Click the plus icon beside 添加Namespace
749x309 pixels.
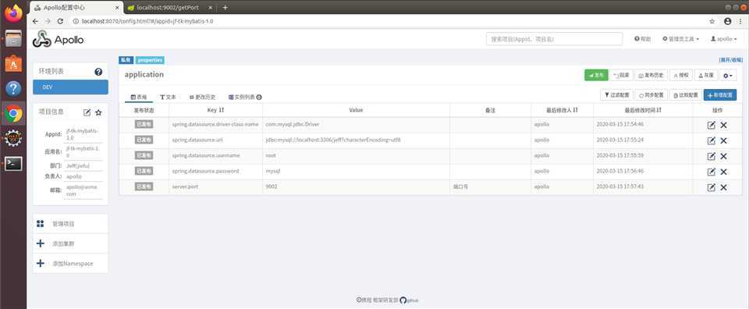click(x=40, y=263)
